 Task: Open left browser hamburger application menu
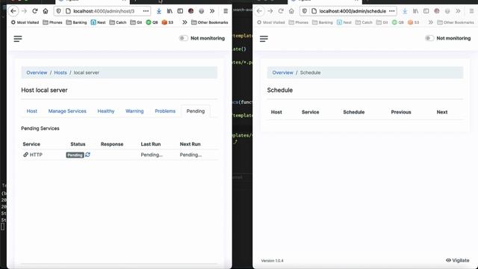[226, 11]
